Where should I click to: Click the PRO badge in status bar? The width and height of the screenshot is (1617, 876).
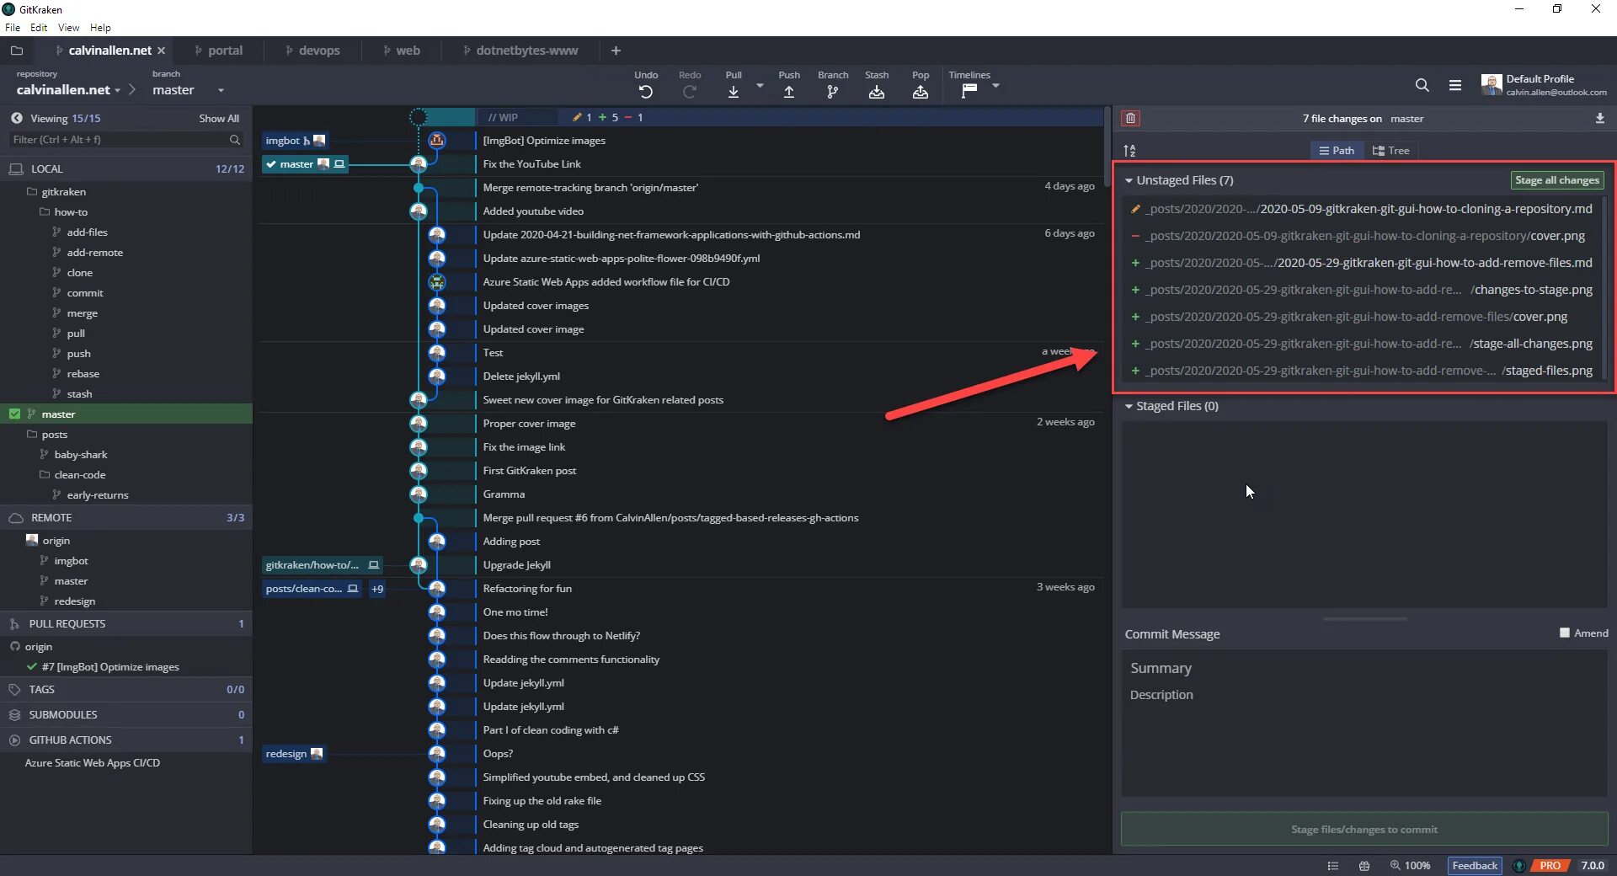point(1550,865)
